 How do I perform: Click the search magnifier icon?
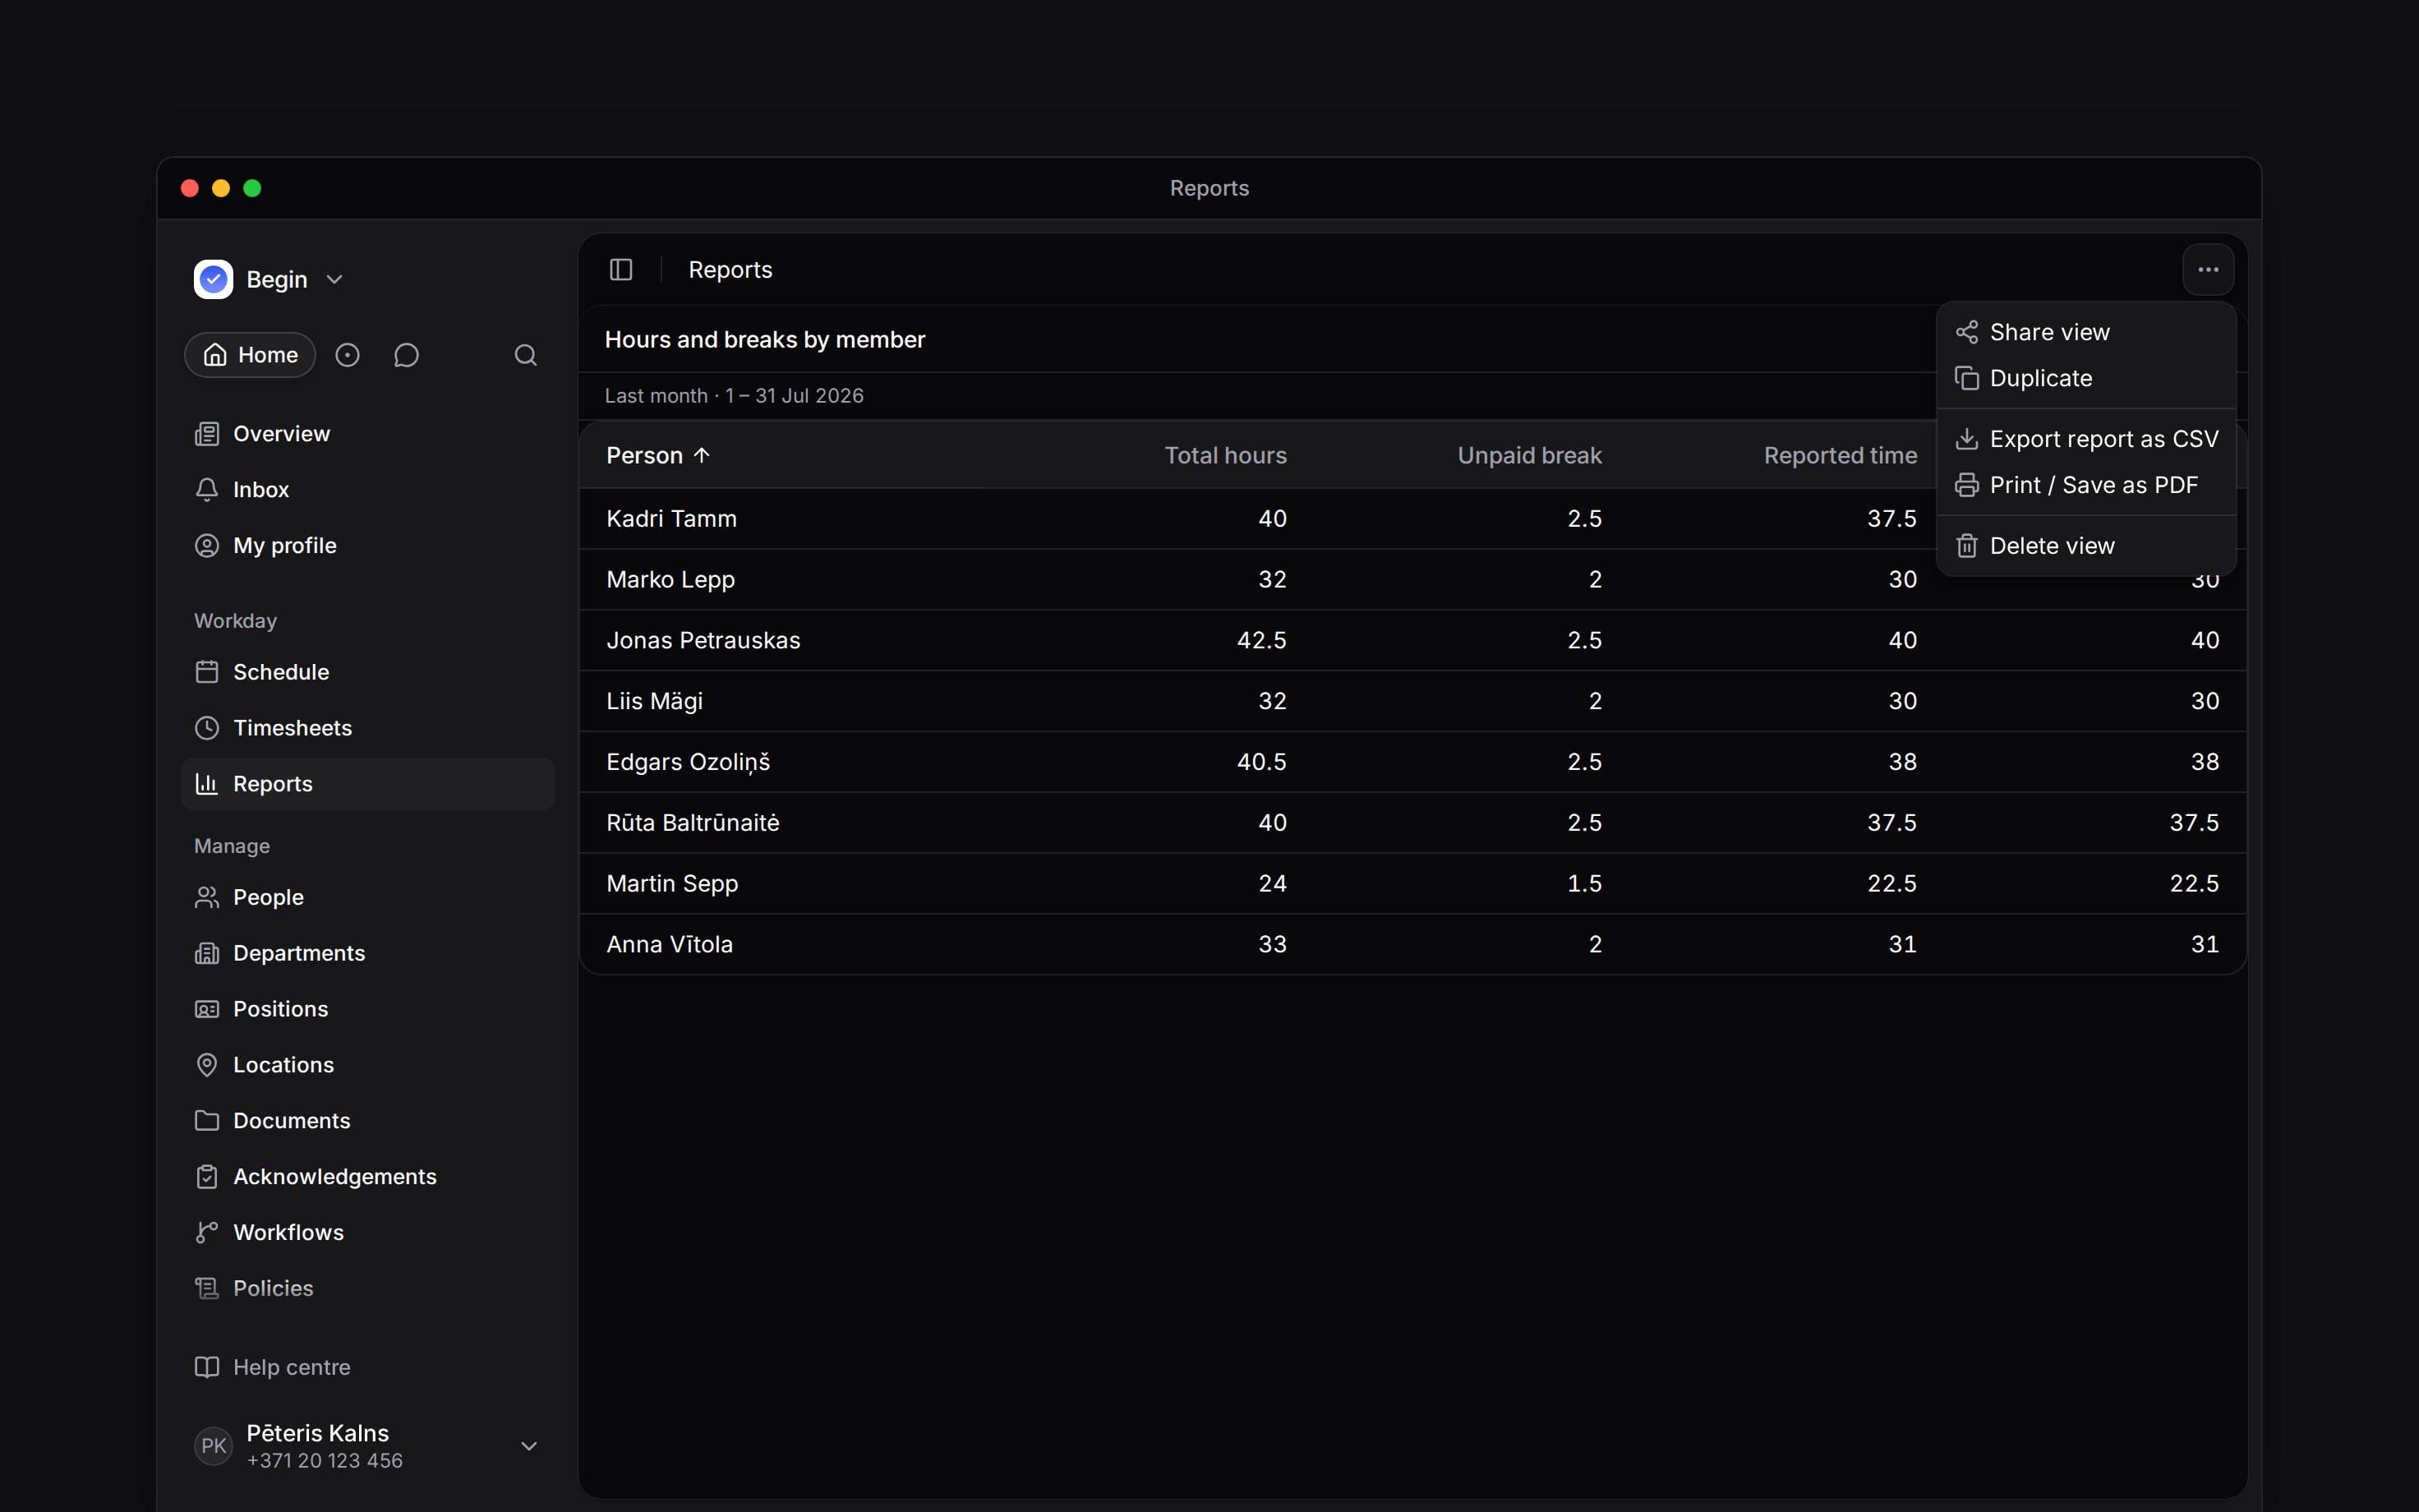coord(526,355)
